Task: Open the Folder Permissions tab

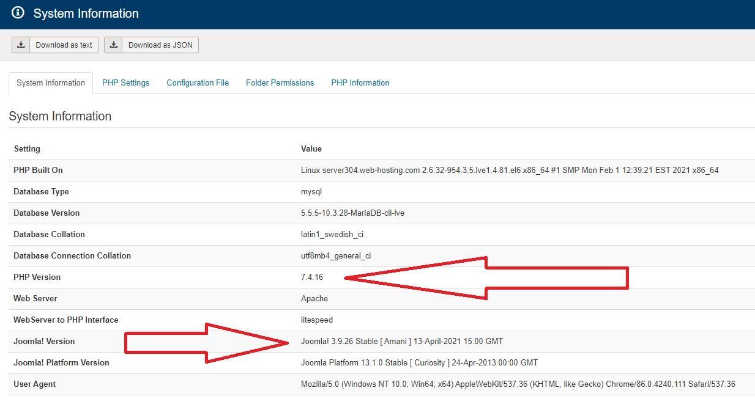Action: [x=280, y=82]
